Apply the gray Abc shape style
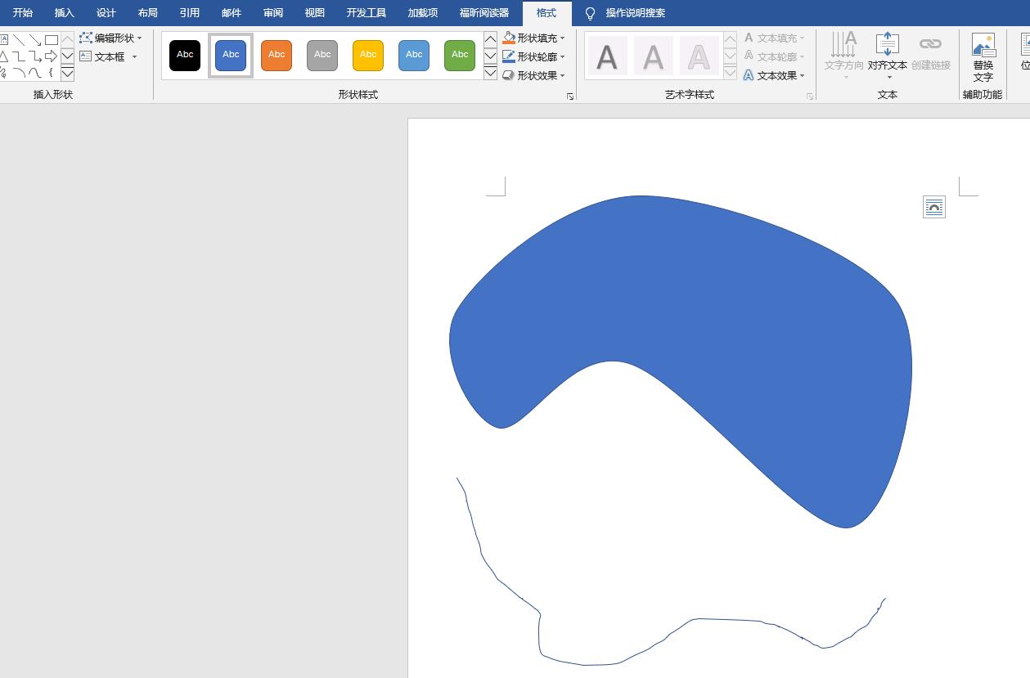Image resolution: width=1030 pixels, height=678 pixels. pyautogui.click(x=322, y=56)
